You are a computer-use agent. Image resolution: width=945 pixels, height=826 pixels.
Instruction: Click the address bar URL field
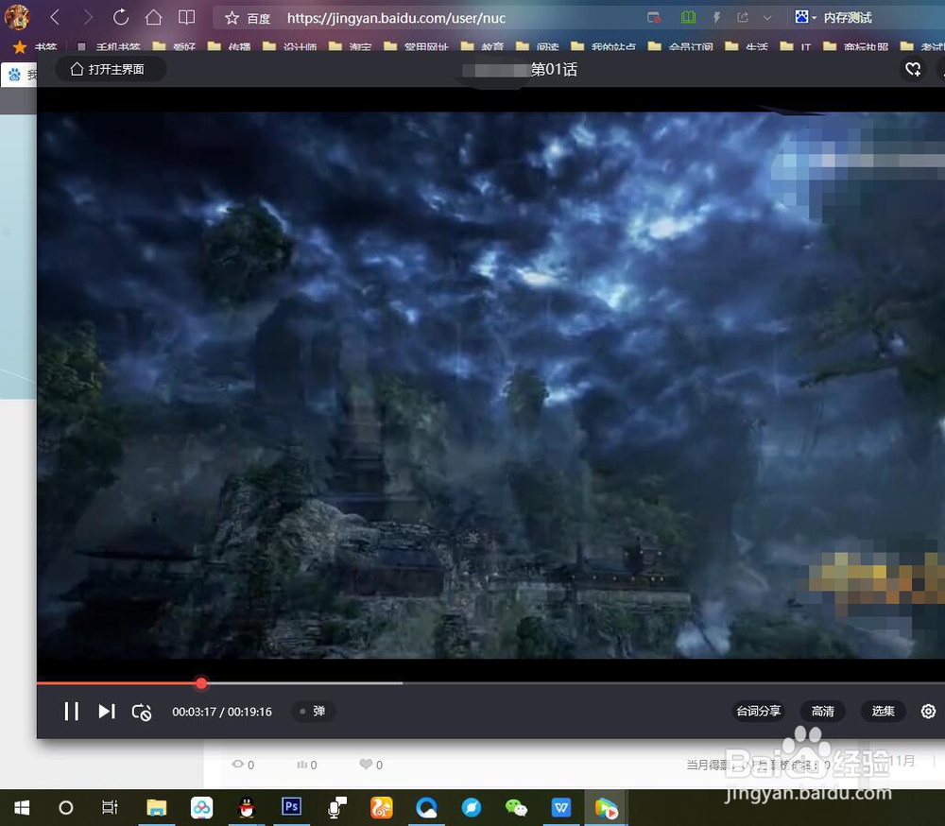pos(396,18)
